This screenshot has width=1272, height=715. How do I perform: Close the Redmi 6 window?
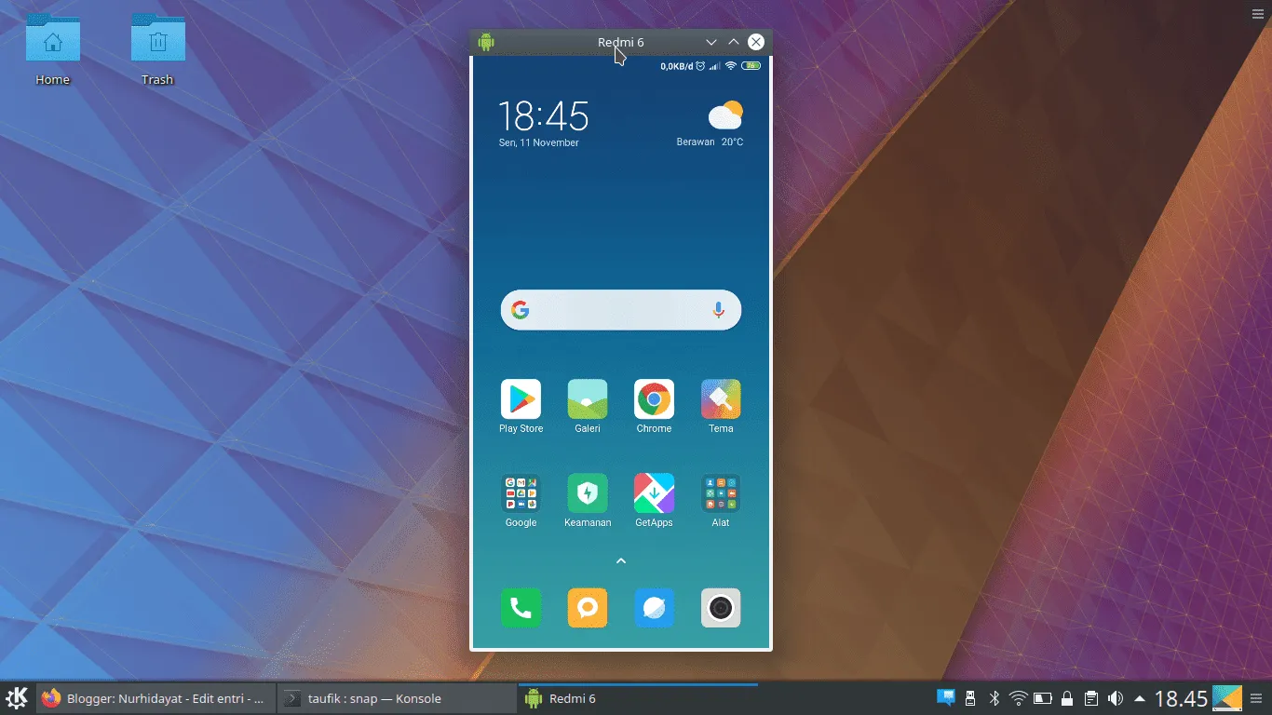pos(756,42)
